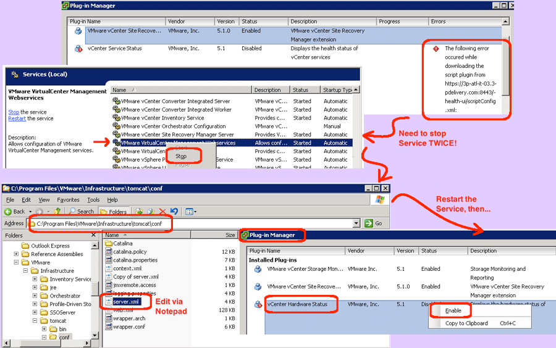
Task: Open the Tools menu
Action: click(x=93, y=200)
